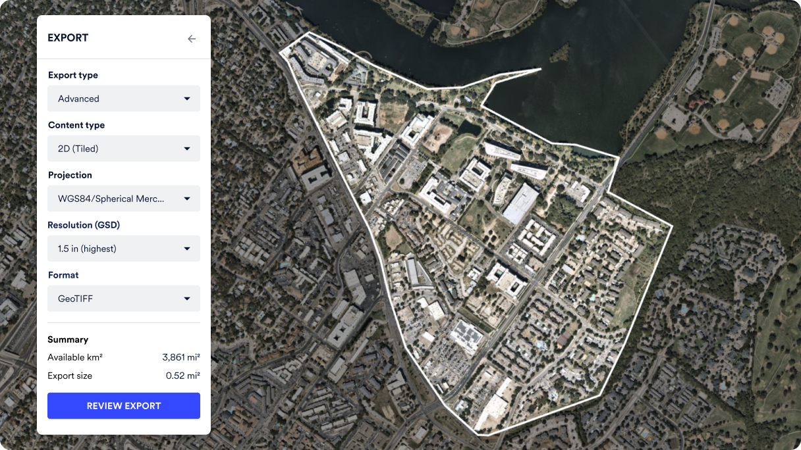
Task: Click the EXPORT panel title
Action: point(67,37)
